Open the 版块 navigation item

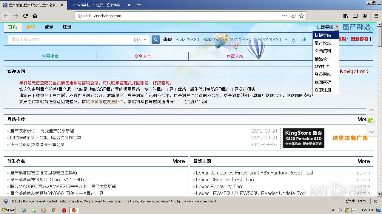click(30, 27)
